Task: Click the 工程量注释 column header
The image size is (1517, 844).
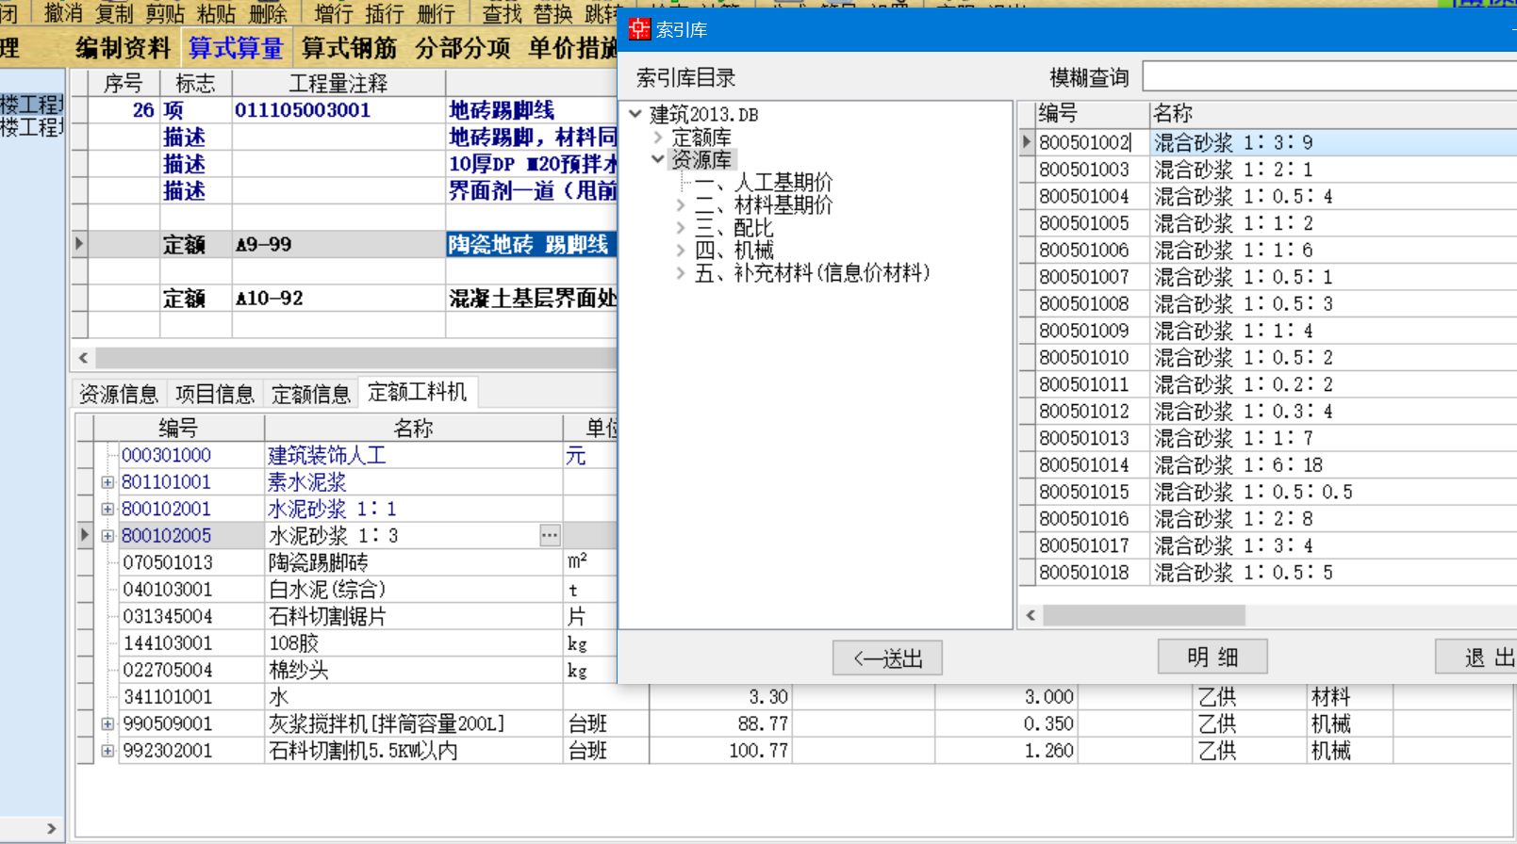Action: click(x=338, y=84)
